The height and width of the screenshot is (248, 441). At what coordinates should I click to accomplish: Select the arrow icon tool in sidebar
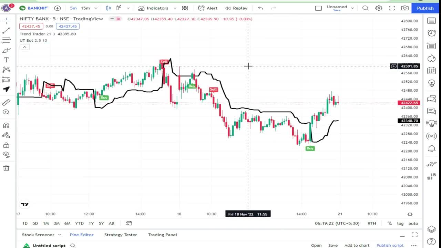tap(6, 89)
